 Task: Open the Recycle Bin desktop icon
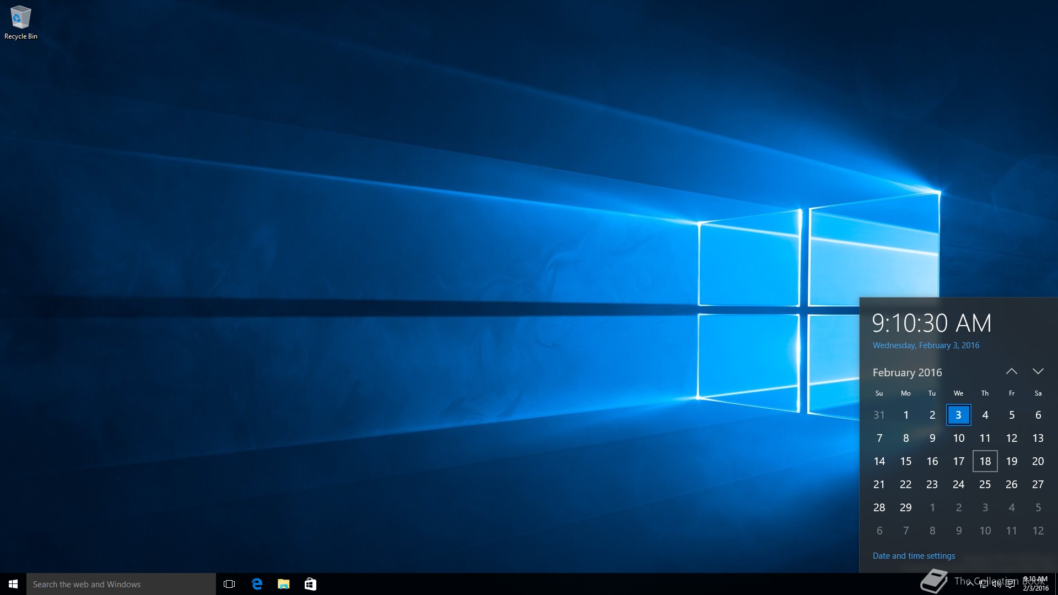click(20, 22)
